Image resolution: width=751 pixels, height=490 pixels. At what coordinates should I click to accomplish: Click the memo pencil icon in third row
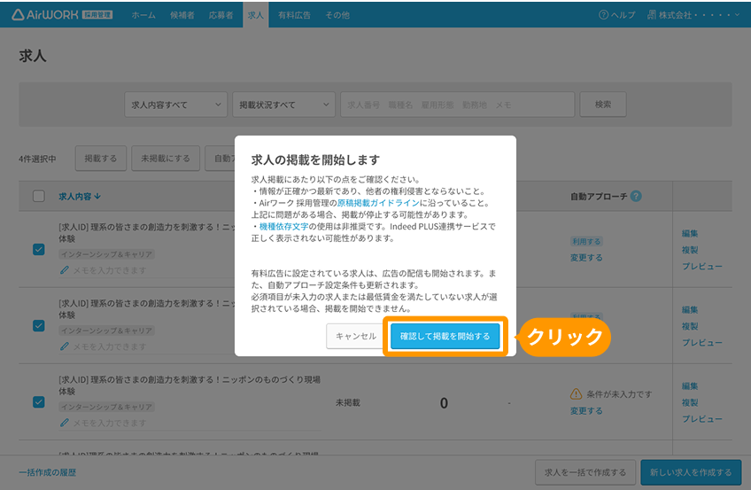(64, 423)
